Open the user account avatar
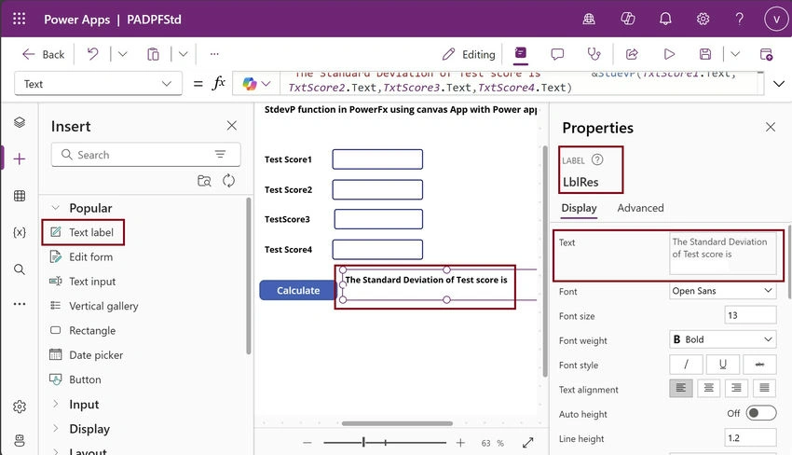Screen dimensions: 792x455 775,20
